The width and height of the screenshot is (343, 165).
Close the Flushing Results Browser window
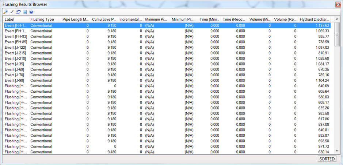coord(338,4)
